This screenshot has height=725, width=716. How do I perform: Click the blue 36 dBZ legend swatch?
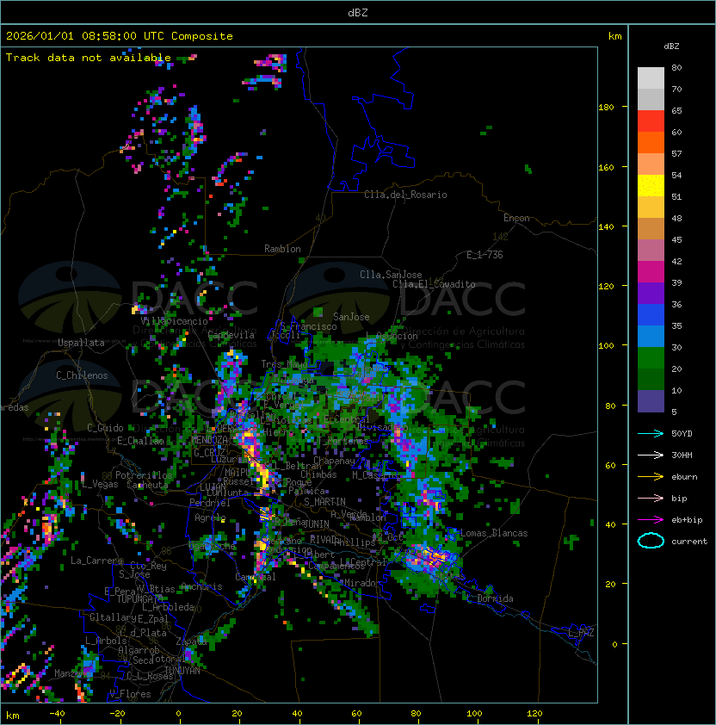pyautogui.click(x=651, y=315)
